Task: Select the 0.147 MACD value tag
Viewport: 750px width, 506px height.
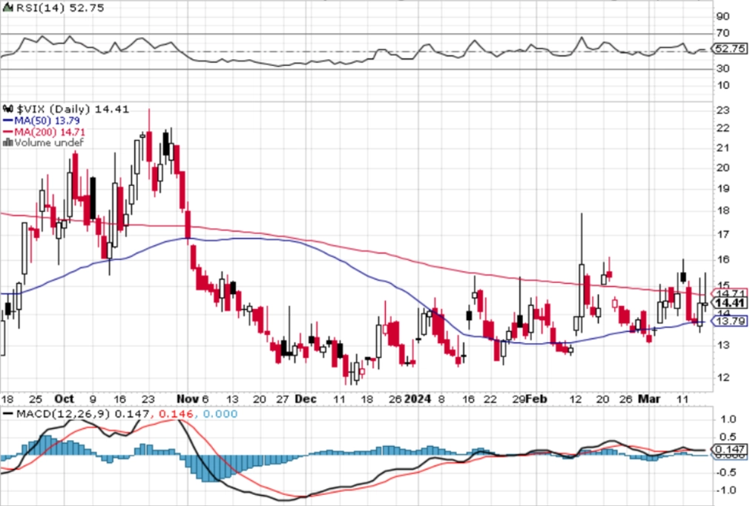Action: click(x=730, y=449)
